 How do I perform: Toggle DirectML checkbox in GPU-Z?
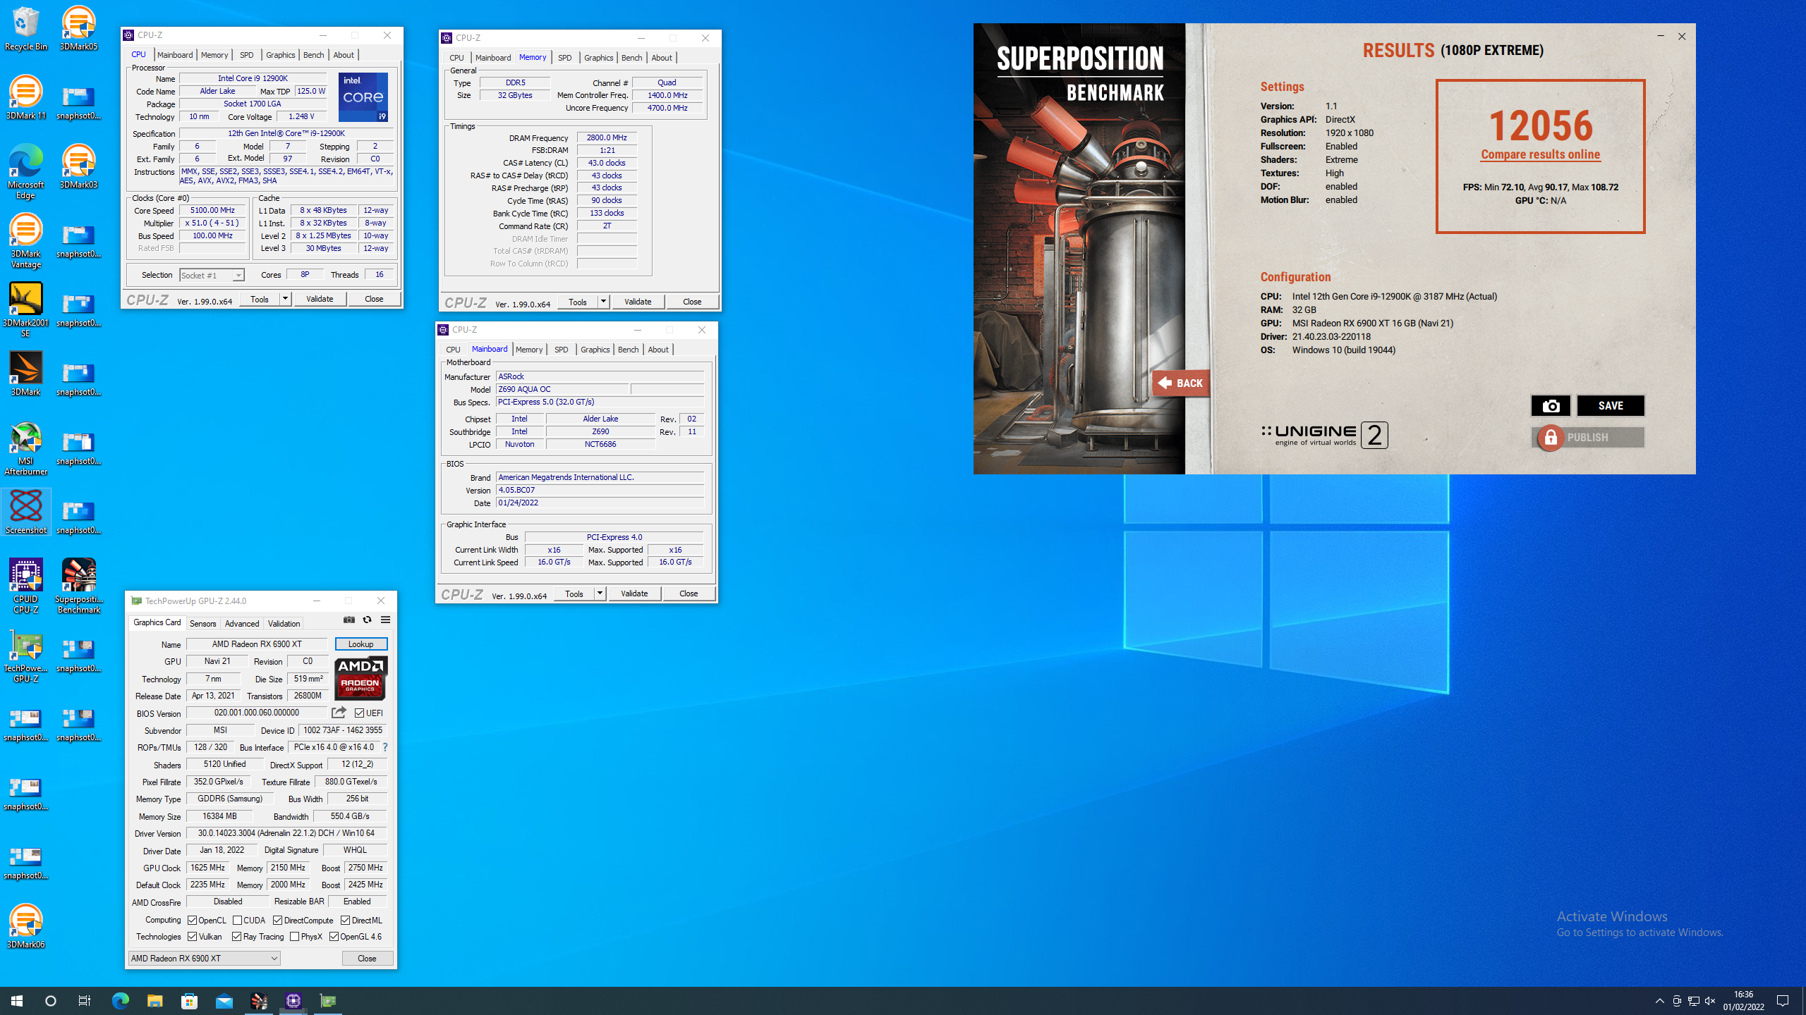point(345,920)
